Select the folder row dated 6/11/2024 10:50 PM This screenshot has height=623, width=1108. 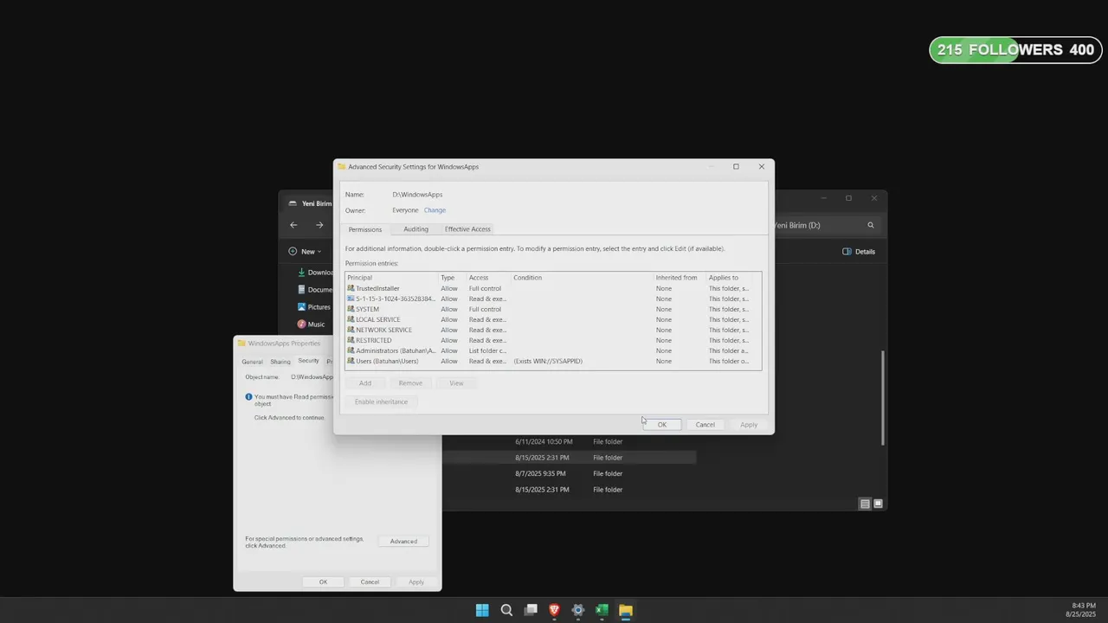click(569, 441)
